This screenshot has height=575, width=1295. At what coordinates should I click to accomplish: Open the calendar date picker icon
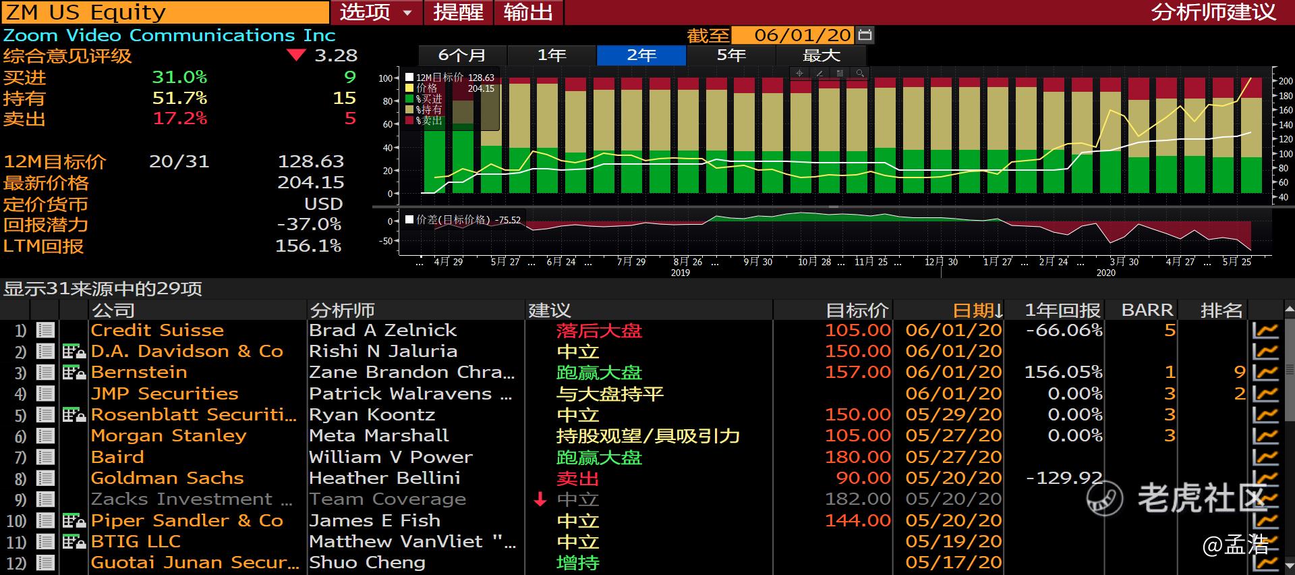click(x=865, y=35)
